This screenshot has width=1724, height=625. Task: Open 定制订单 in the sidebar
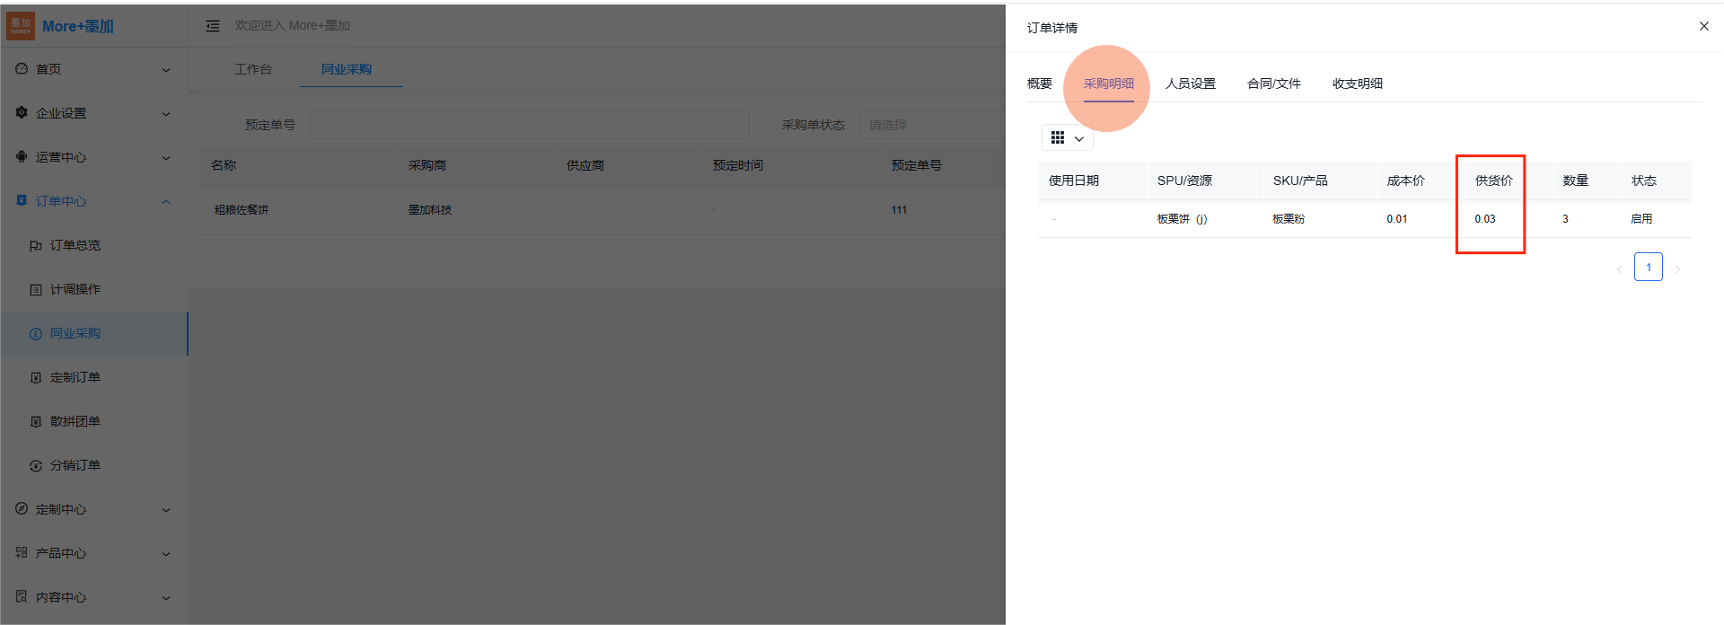75,377
